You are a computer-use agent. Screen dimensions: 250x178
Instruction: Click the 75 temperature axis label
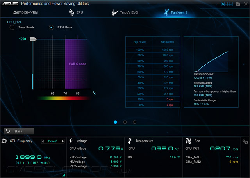pyautogui.click(x=65, y=94)
